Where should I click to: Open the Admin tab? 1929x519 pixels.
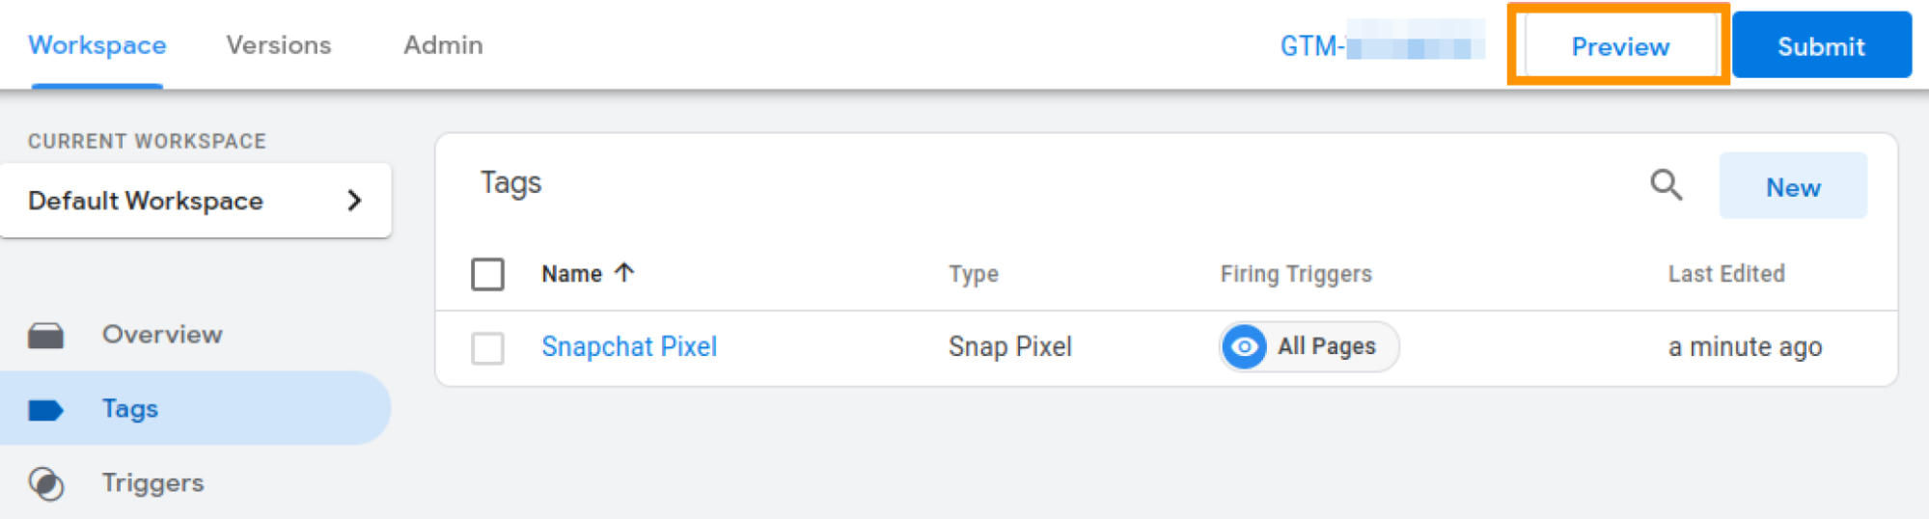[x=443, y=45]
